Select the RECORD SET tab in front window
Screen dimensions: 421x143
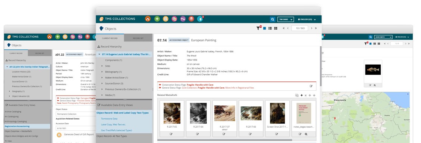point(138,38)
